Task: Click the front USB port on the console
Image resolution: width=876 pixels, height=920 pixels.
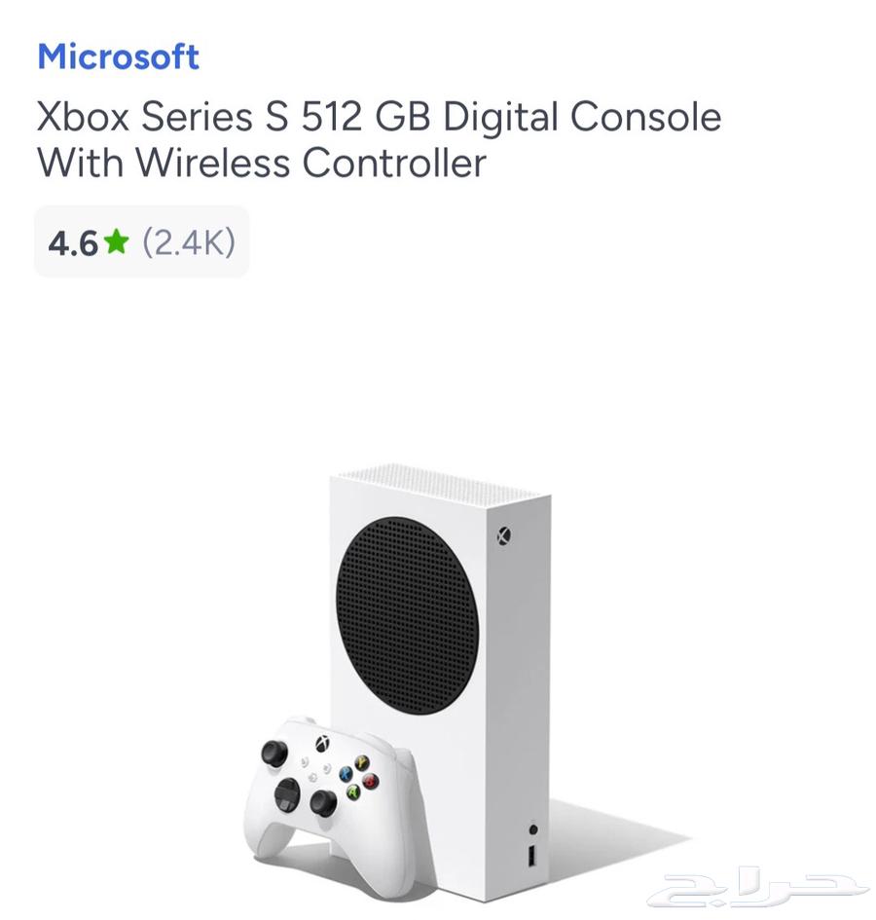Action: [532, 855]
